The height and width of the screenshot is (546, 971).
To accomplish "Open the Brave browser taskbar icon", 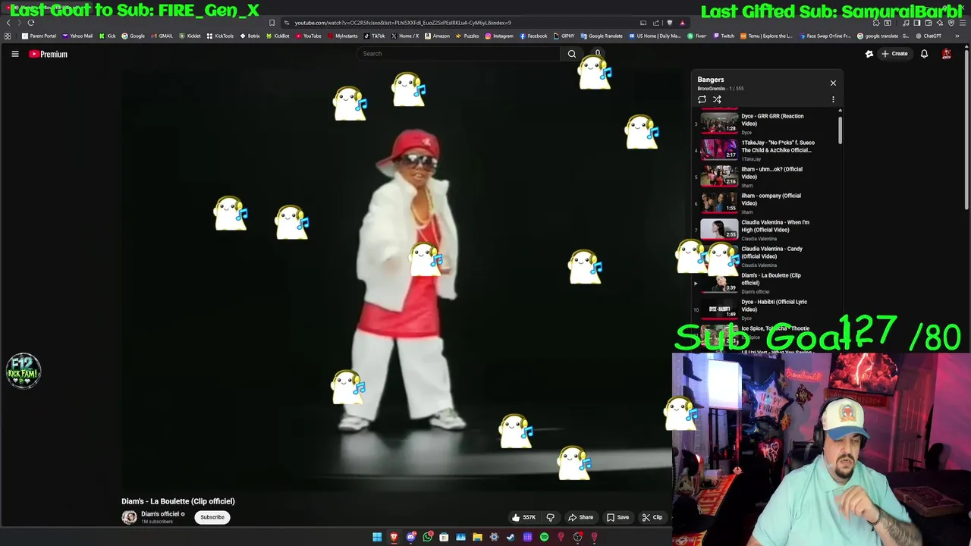I will tap(394, 538).
